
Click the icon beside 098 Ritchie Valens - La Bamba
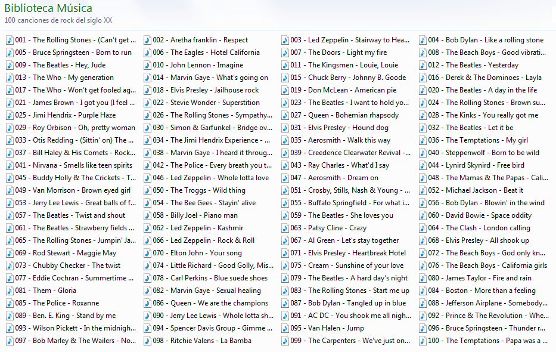click(148, 341)
